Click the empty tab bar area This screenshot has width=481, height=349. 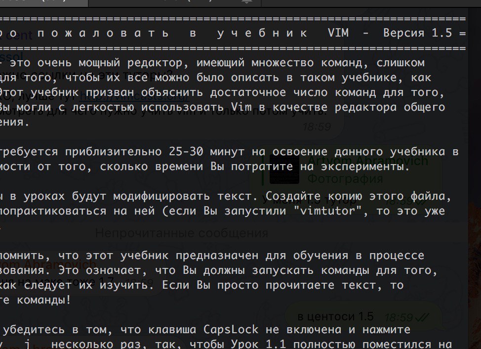pos(371,3)
